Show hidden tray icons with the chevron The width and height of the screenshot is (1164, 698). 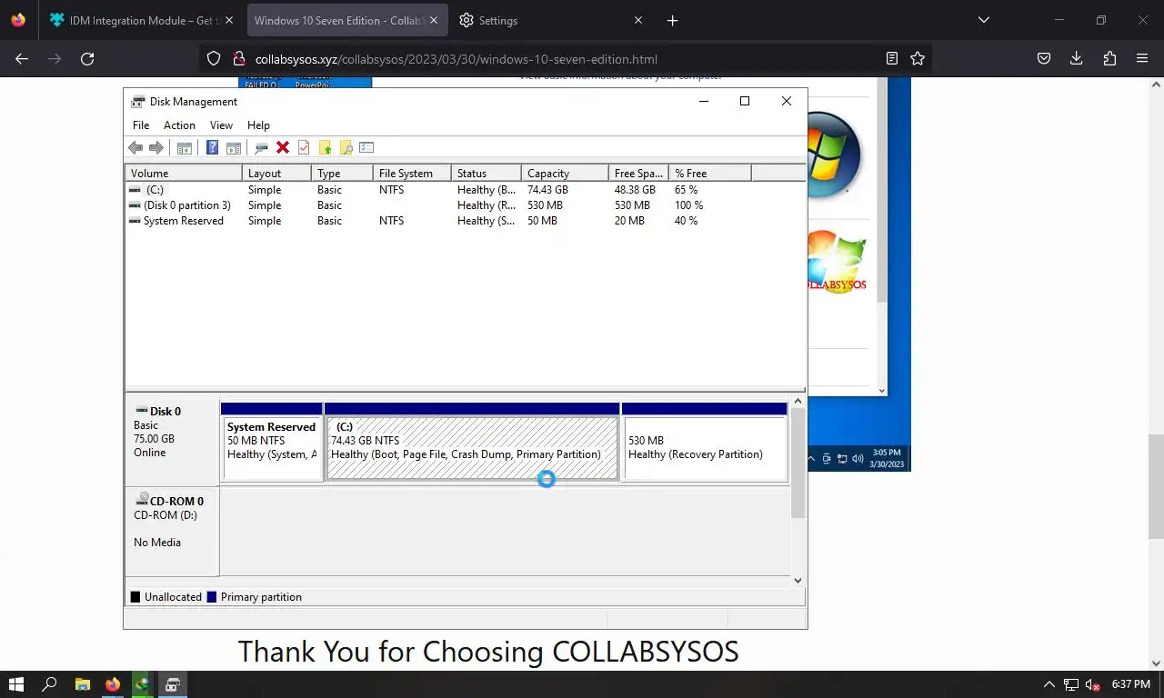coord(1049,684)
